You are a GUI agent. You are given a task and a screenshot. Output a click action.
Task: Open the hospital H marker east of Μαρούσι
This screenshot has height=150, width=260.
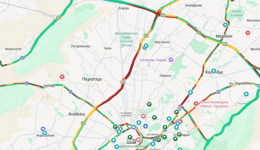(x=248, y=33)
